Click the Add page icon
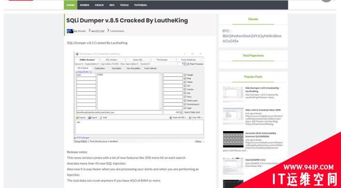 101,117
